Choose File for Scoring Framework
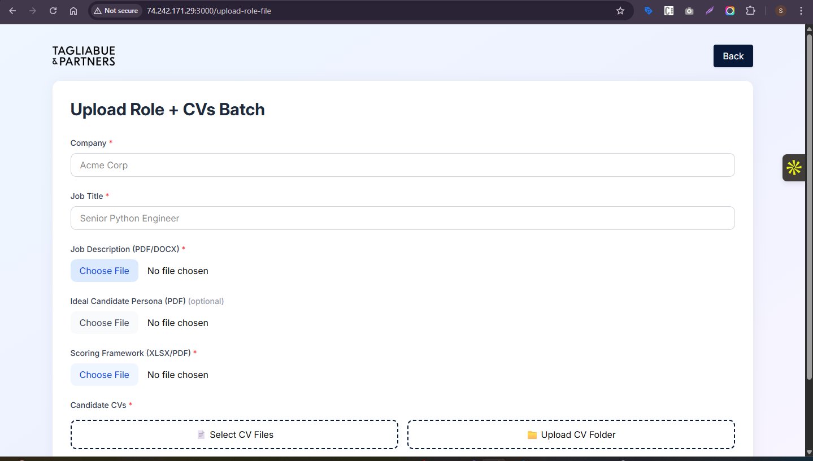 [x=105, y=375]
